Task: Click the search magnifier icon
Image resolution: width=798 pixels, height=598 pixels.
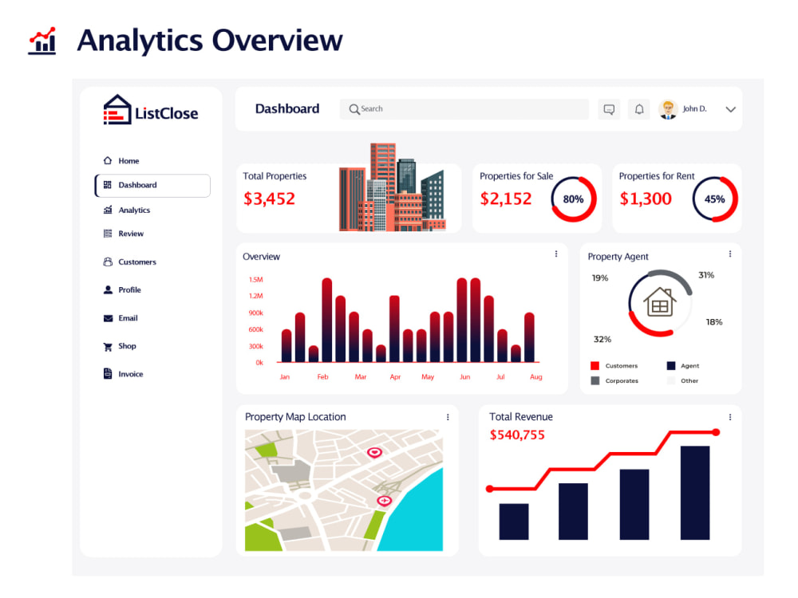Action: coord(354,109)
